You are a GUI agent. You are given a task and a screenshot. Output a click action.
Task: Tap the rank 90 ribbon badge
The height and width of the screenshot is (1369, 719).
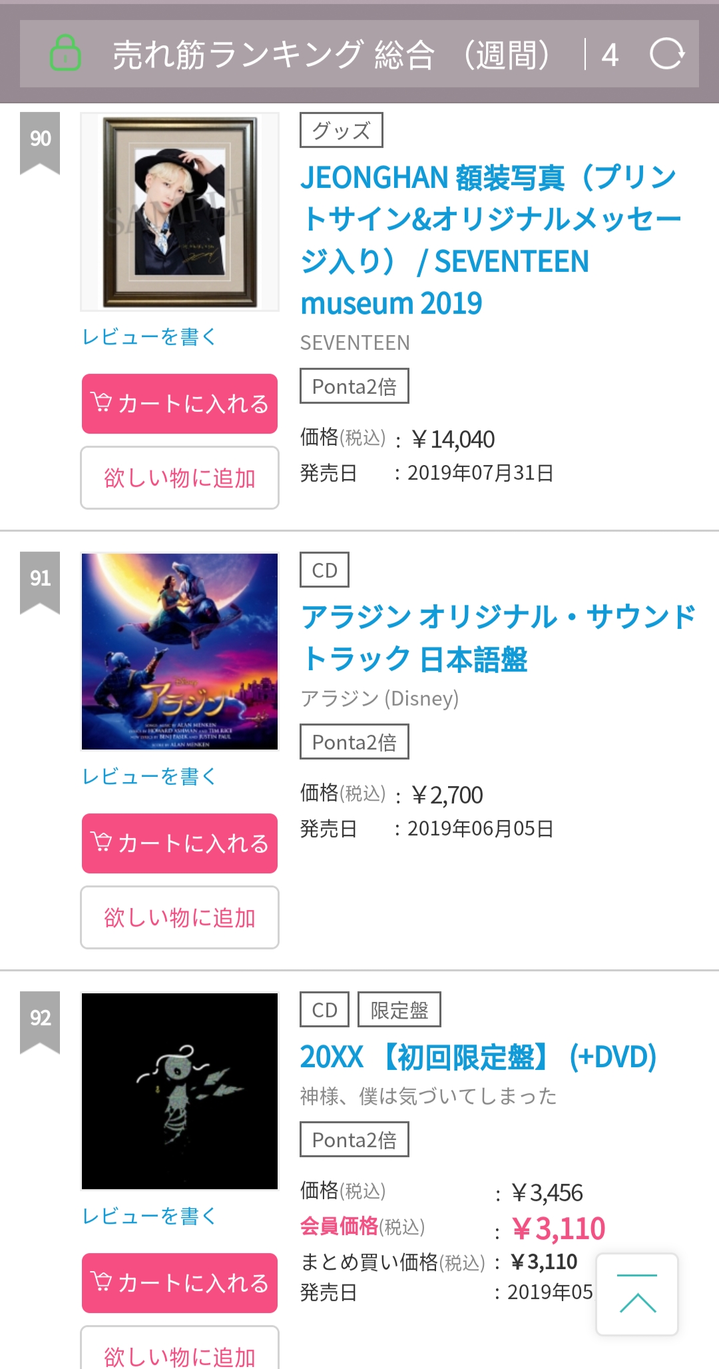[40, 141]
